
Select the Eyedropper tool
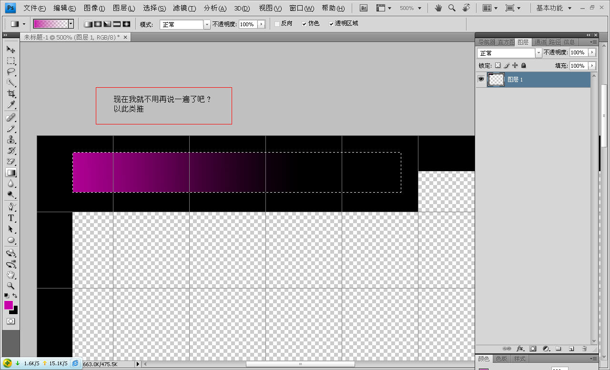click(x=10, y=105)
